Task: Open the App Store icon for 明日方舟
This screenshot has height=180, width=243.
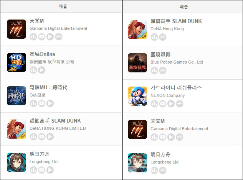Action: click(162, 170)
